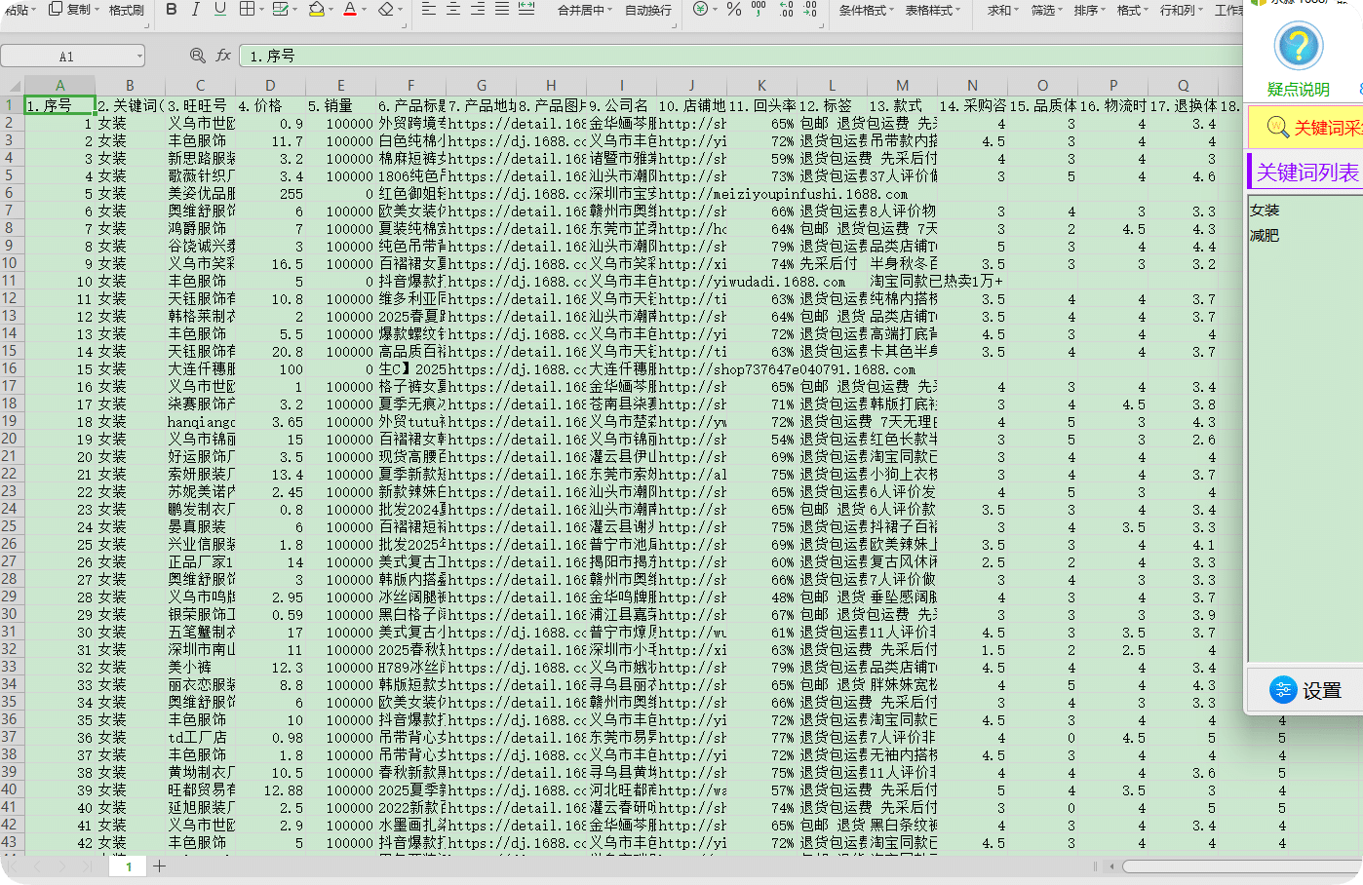Apply thousands separator format

[x=759, y=10]
